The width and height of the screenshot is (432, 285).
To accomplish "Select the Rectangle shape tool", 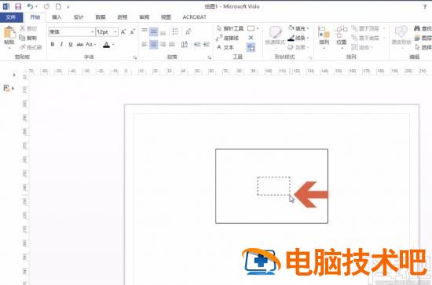I will [251, 28].
